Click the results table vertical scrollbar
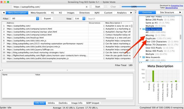 pos(132,26)
